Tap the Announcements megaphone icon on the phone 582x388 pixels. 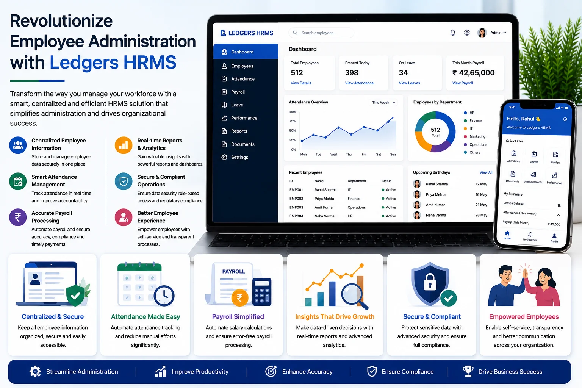coord(533,174)
